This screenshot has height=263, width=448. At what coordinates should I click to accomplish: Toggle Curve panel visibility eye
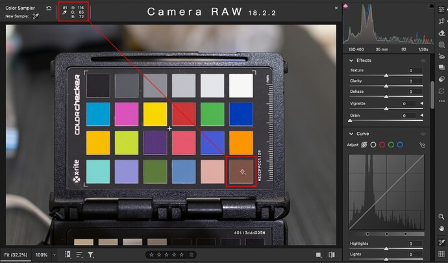tap(423, 134)
